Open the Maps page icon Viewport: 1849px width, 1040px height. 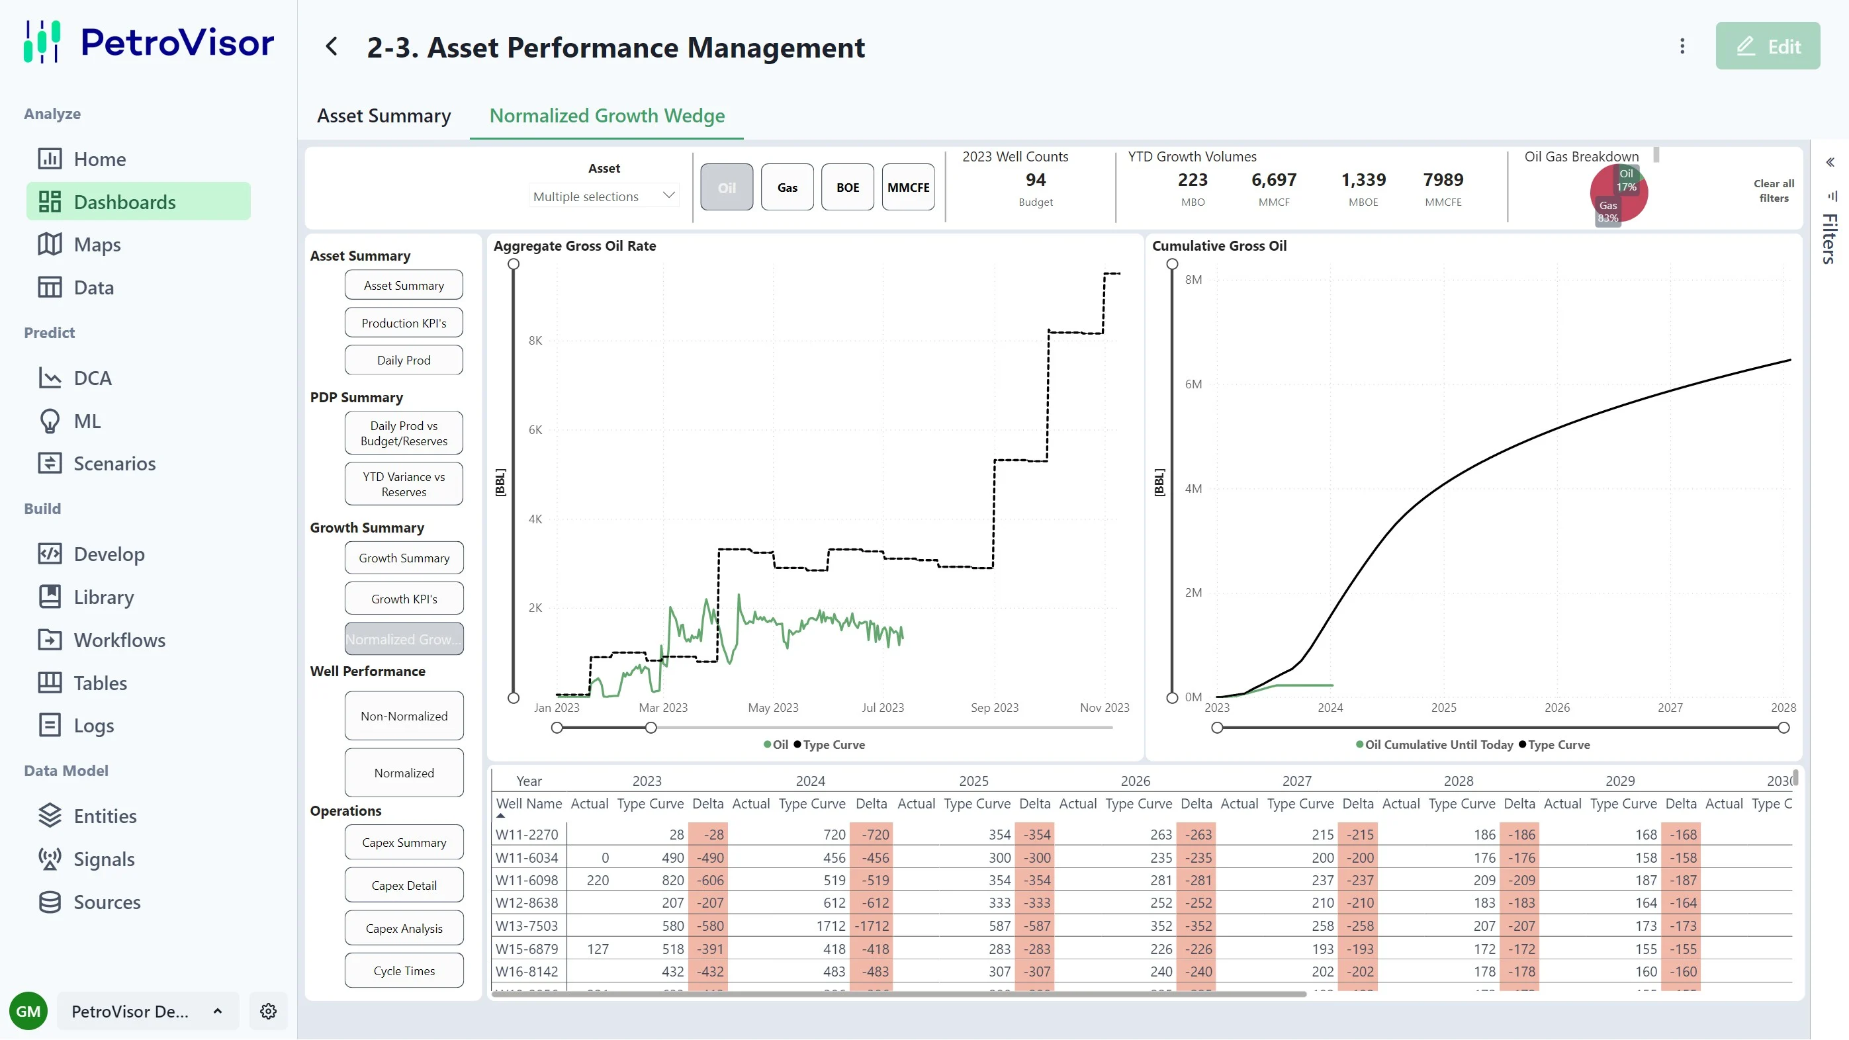pos(50,245)
